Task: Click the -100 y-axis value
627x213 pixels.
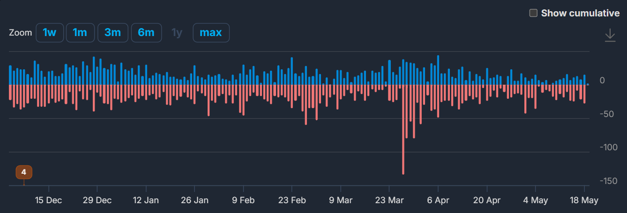Action: click(x=610, y=147)
